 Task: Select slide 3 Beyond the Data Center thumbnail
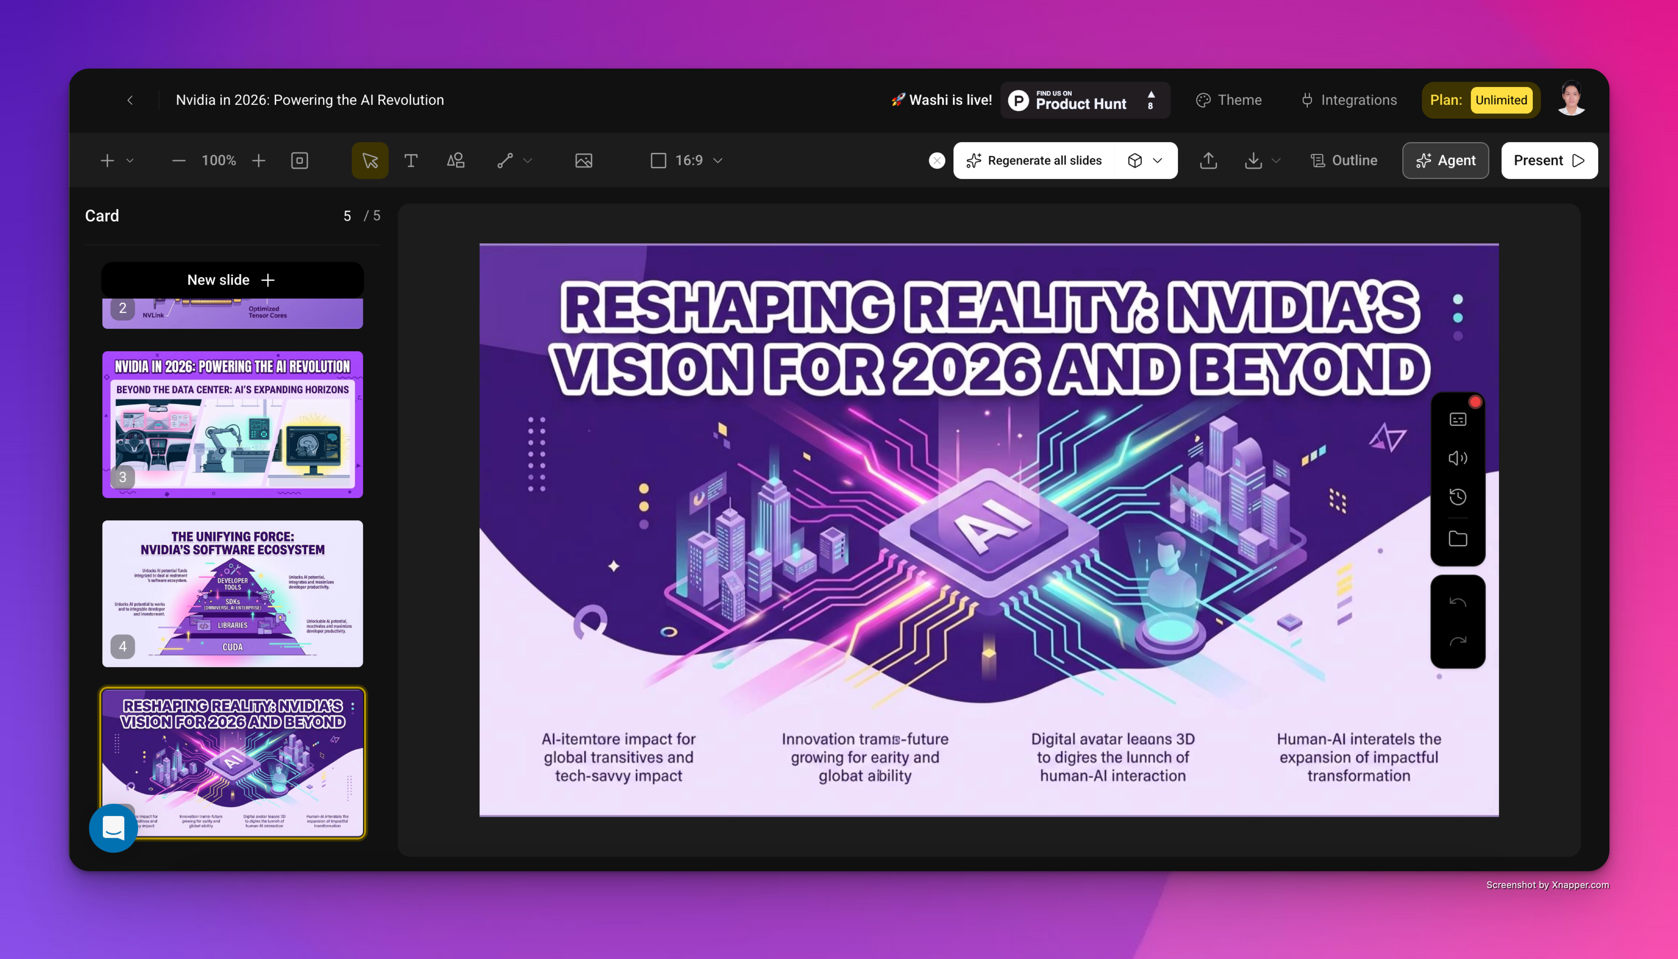(x=232, y=424)
